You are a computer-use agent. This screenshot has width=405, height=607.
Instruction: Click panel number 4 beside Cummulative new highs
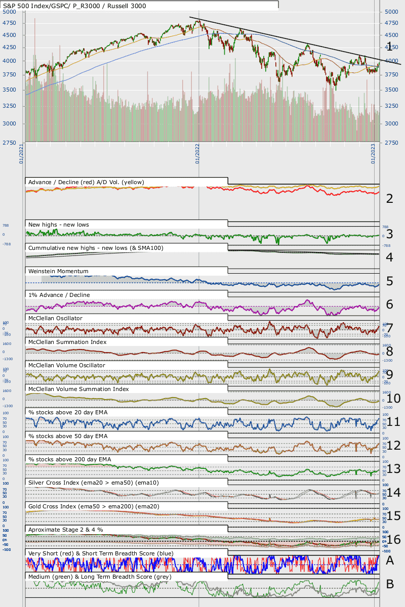(389, 257)
